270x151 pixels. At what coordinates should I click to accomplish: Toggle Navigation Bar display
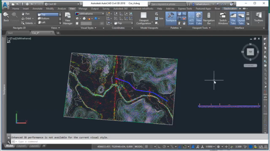click(x=209, y=18)
